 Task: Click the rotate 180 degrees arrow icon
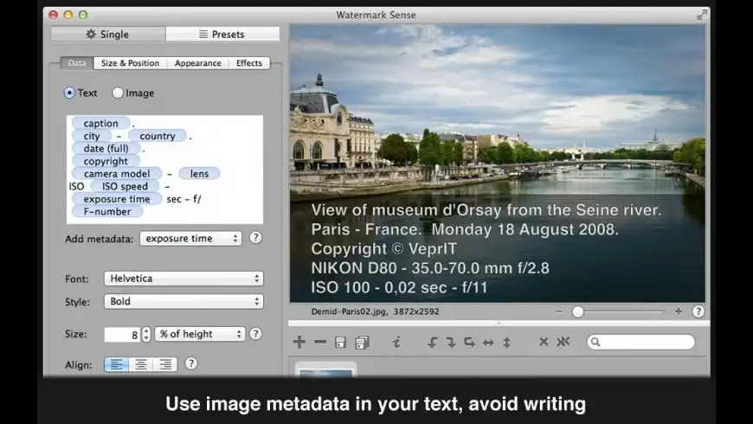[x=469, y=343]
